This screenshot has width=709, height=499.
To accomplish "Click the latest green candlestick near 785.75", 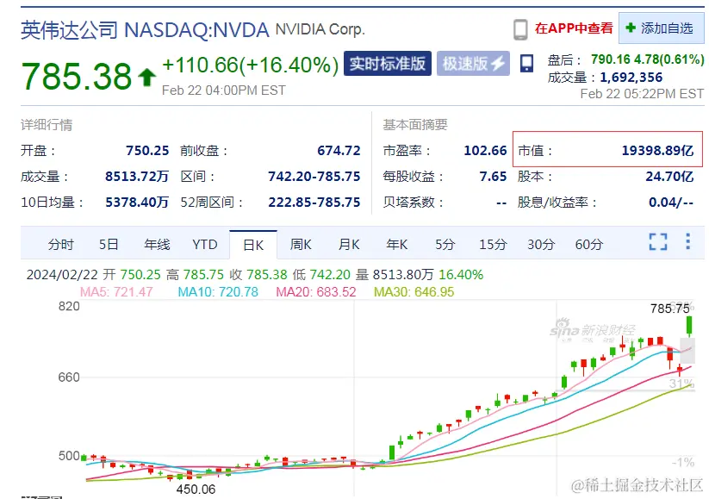I will pos(689,326).
